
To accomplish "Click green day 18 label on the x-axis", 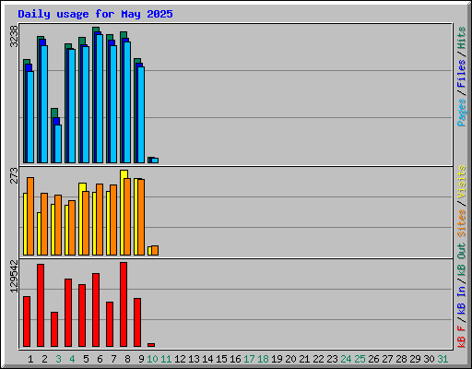I will (263, 359).
